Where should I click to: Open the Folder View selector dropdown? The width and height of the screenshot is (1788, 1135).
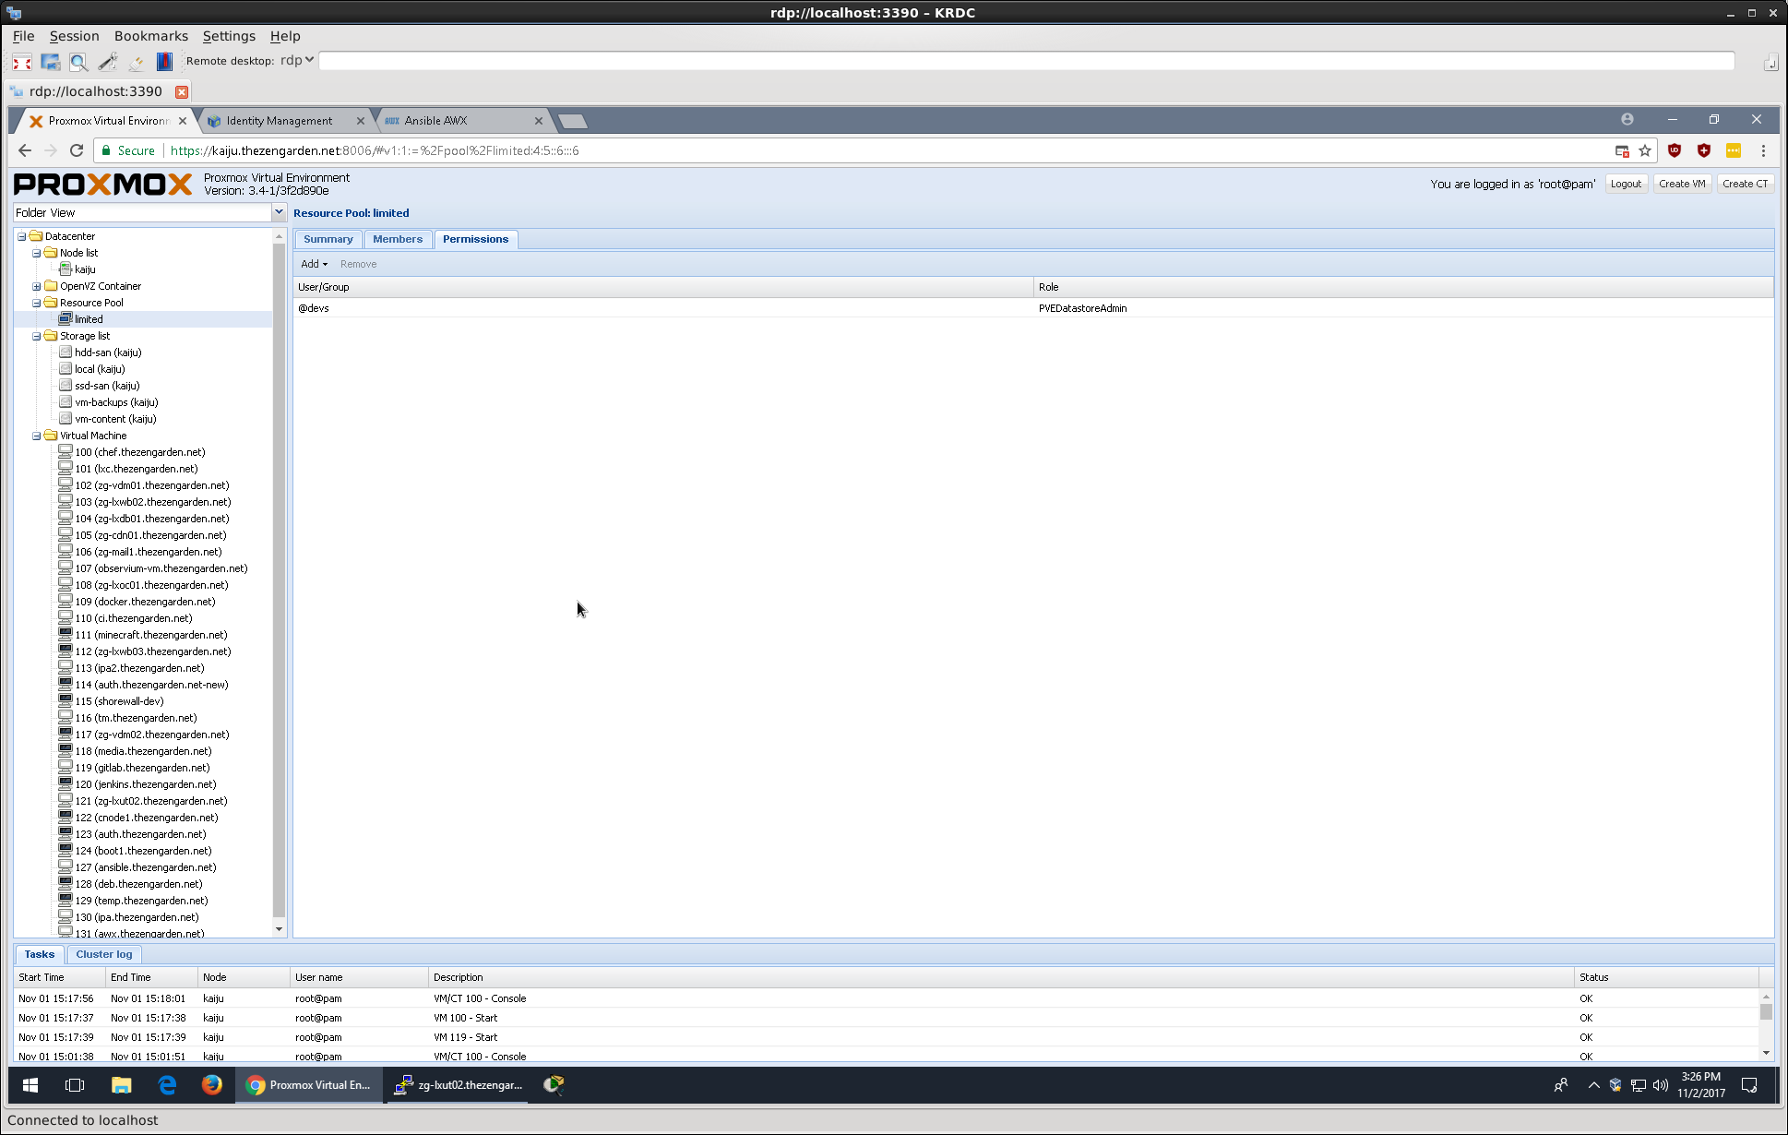[x=279, y=212]
